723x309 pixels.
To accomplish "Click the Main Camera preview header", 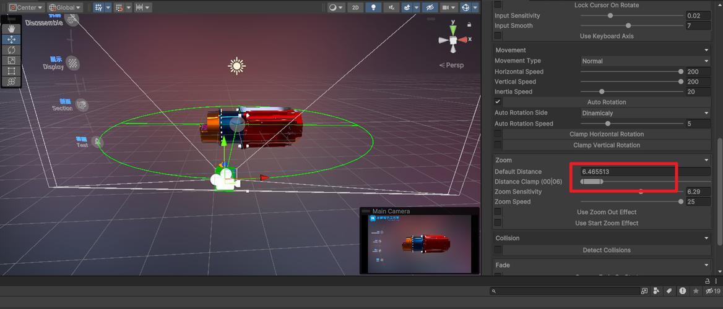I will (x=419, y=211).
